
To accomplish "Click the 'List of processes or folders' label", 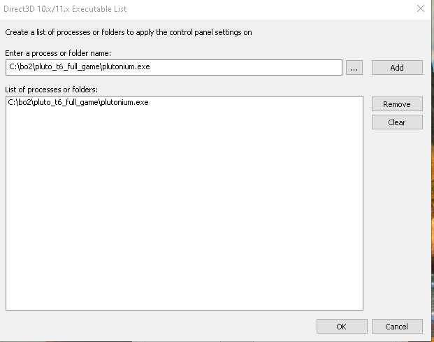I will pos(52,90).
